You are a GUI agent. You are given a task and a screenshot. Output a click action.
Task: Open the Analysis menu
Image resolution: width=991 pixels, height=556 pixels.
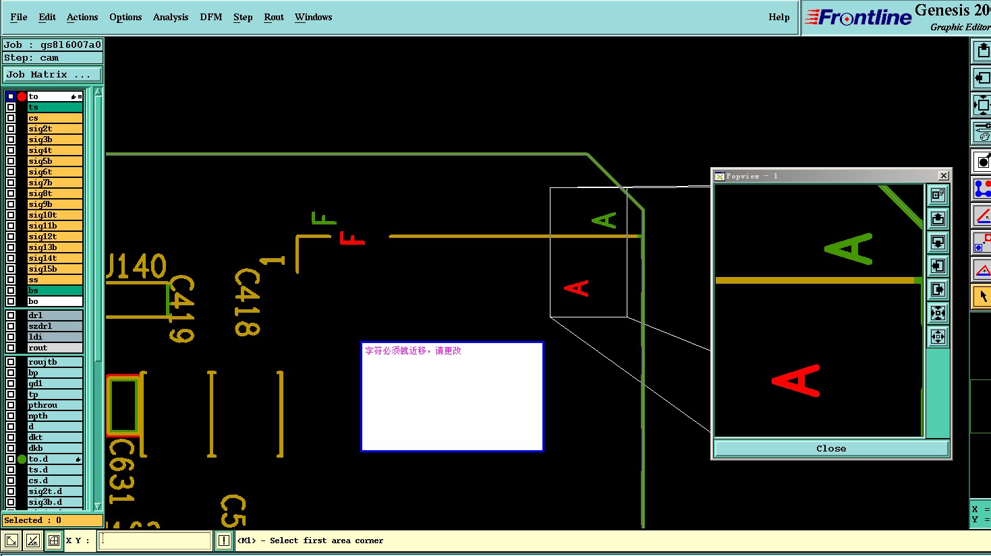pyautogui.click(x=171, y=17)
